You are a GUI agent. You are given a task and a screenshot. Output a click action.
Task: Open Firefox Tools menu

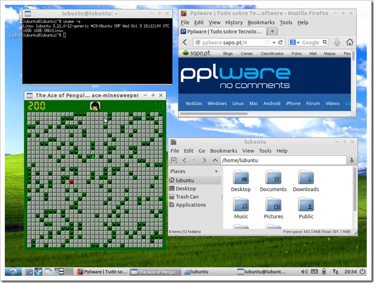286,22
